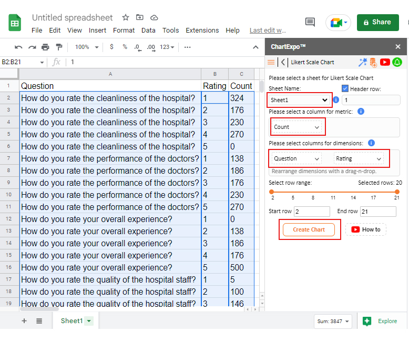Click the row range slider end handle

coord(397,192)
